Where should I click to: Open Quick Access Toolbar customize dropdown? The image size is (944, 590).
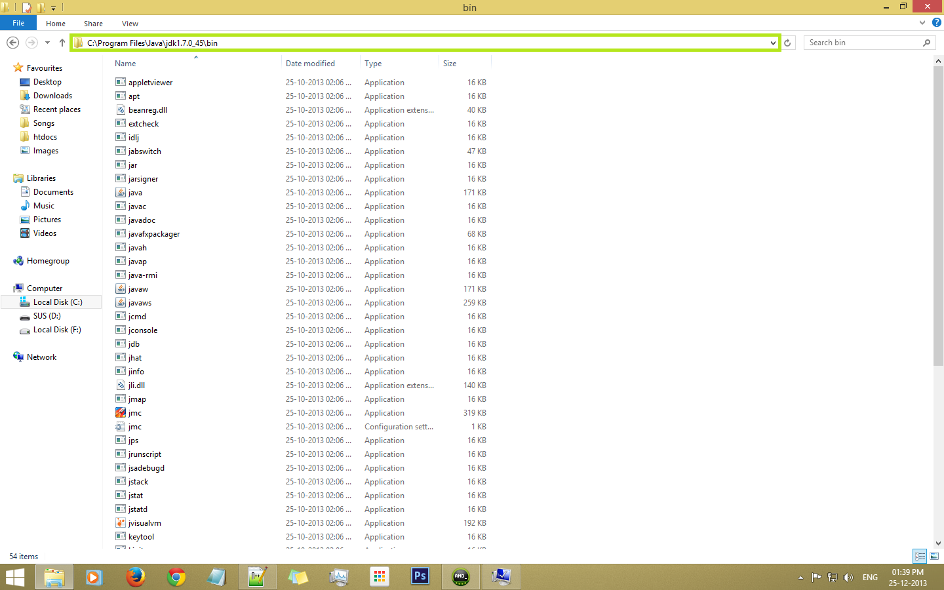pyautogui.click(x=54, y=8)
